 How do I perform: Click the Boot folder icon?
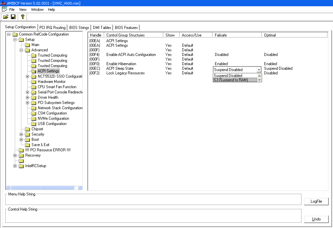(x=28, y=139)
